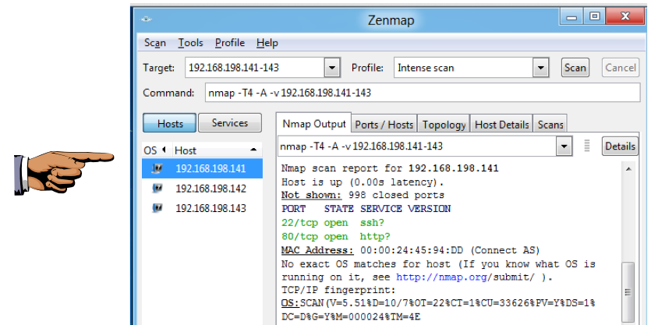Switch to the Ports / Hosts tab
Screen dimensions: 658x325
(x=384, y=125)
